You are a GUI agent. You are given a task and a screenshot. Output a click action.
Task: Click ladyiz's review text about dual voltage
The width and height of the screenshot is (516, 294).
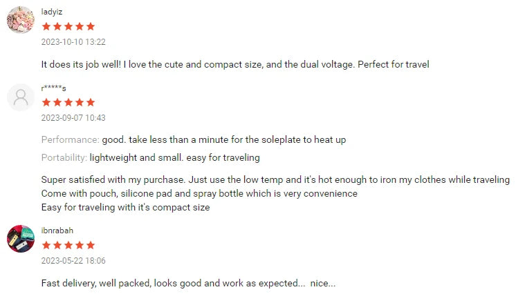(x=235, y=64)
